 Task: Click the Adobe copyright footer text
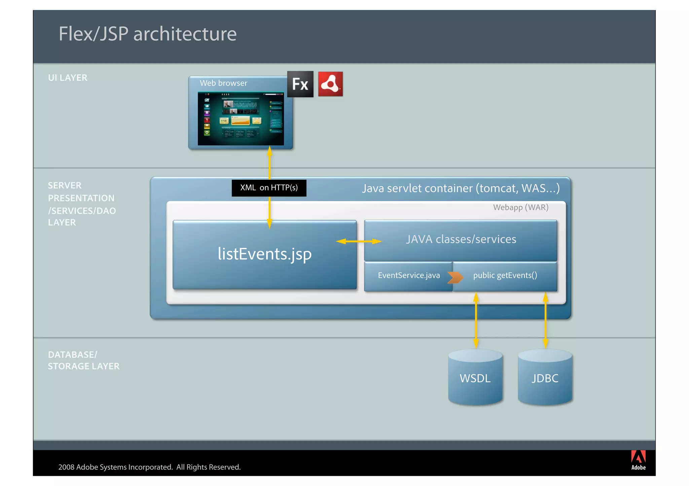pos(149,467)
